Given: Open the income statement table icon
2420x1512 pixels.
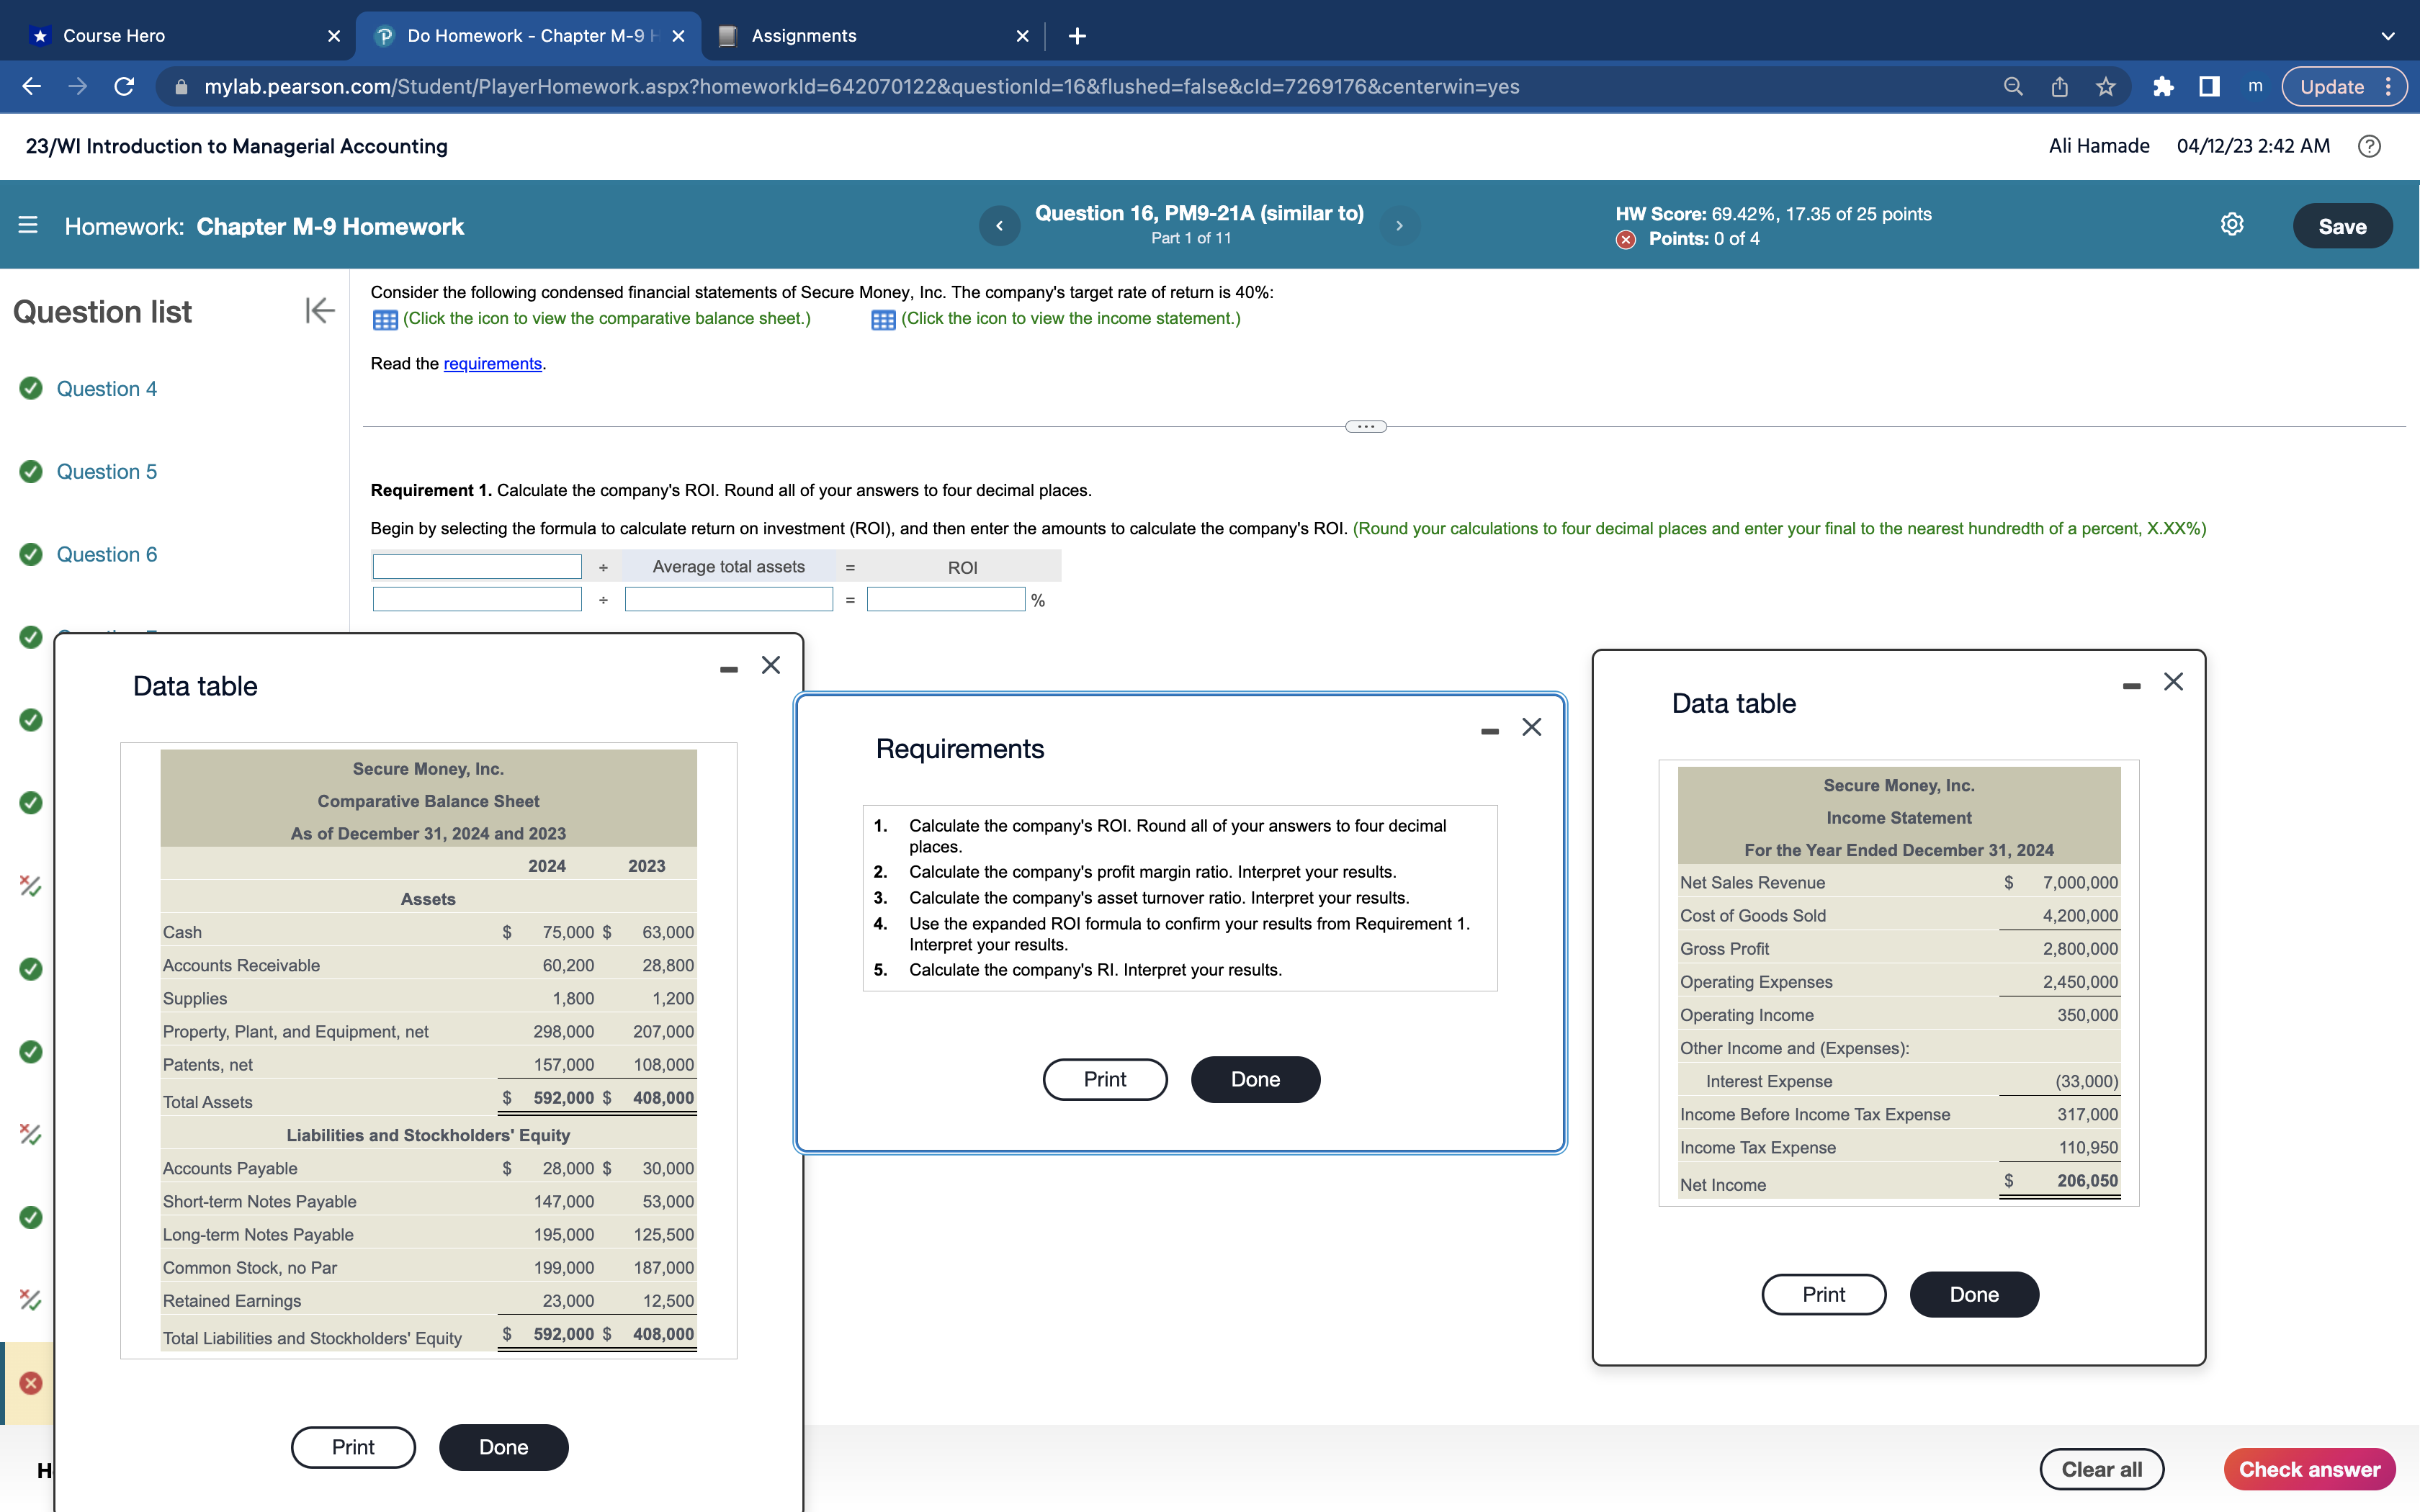Looking at the screenshot, I should (883, 320).
